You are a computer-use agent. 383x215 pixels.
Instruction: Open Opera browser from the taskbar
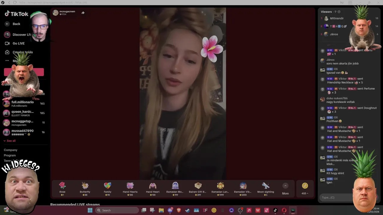point(284,210)
